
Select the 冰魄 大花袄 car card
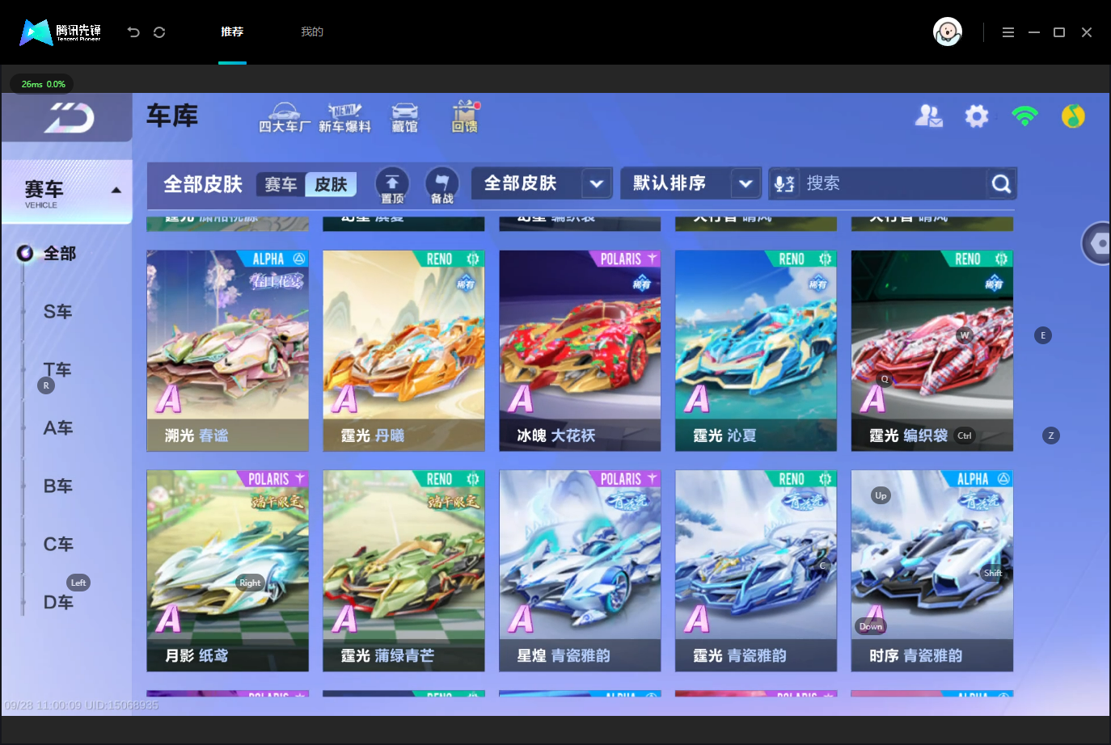[580, 351]
